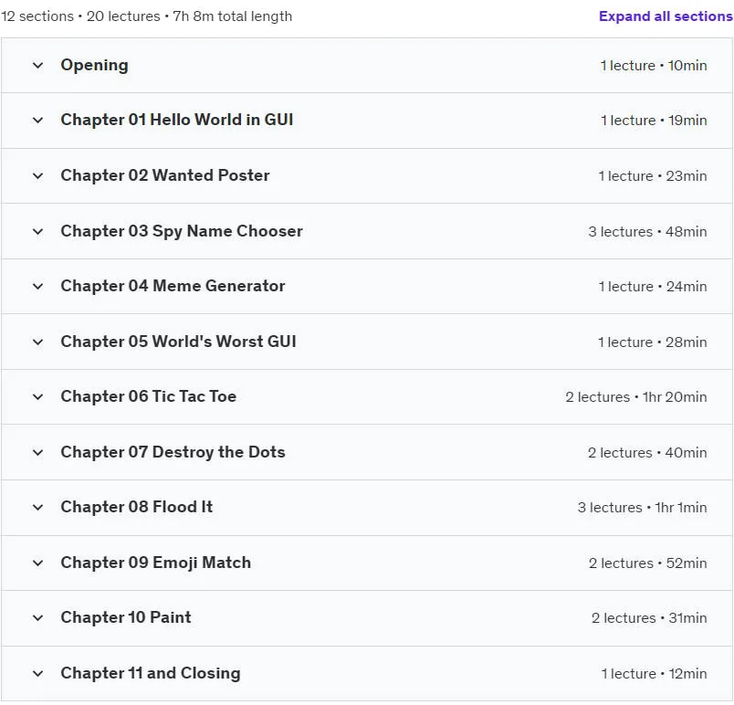Expand chevron for Chapter 04 Meme Generator

point(38,287)
